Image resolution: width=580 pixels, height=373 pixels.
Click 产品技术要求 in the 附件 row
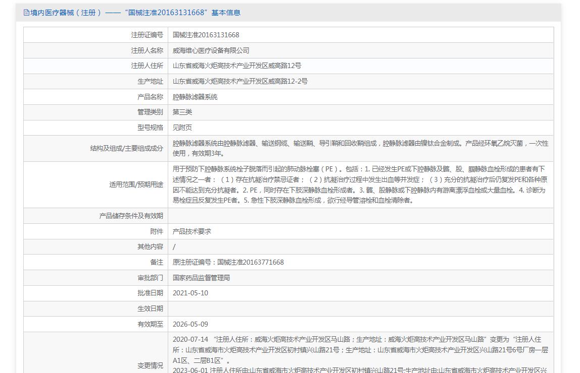192,231
